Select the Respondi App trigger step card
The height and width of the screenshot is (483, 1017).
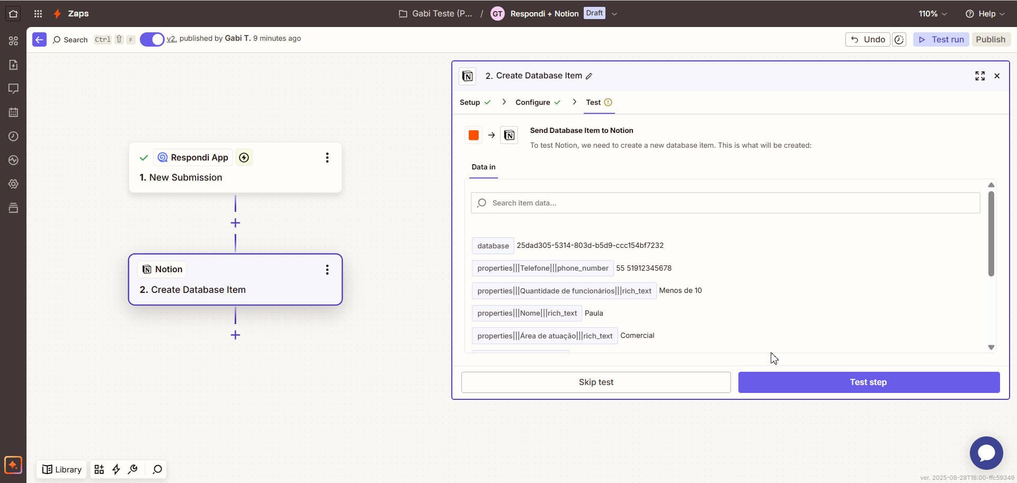point(236,167)
